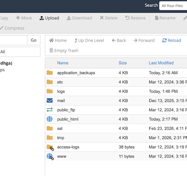The height and width of the screenshot is (176, 187).
Task: Go up one directory level
Action: pyautogui.click(x=89, y=40)
